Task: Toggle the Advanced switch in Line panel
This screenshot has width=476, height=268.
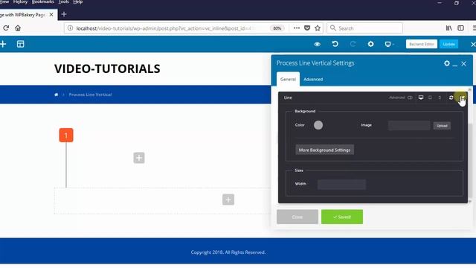Action: coord(410,98)
